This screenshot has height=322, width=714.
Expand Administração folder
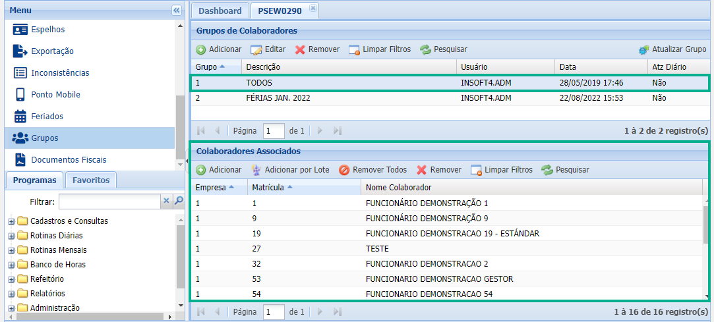click(x=11, y=308)
